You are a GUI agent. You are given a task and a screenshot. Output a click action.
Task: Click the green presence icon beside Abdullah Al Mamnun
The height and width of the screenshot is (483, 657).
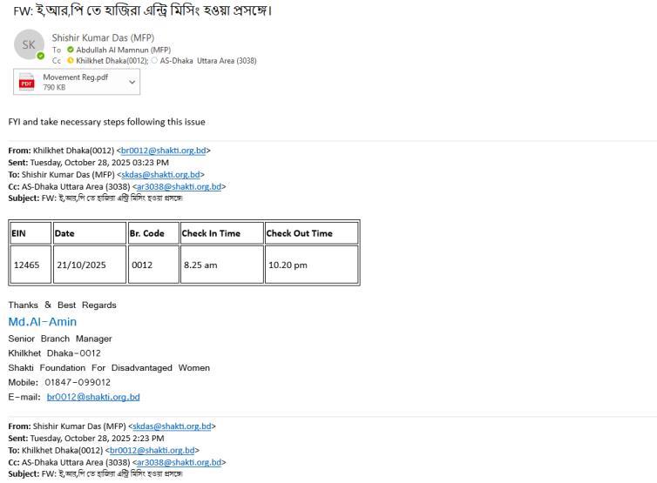coord(71,50)
